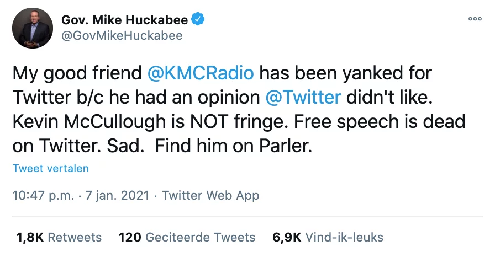View the Vind-ik-leuks likes list
495x257 pixels.
[x=344, y=238]
